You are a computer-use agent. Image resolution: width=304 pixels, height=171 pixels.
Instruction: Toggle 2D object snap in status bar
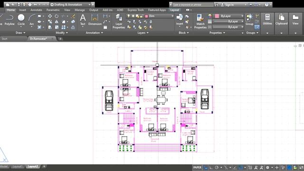241,168
